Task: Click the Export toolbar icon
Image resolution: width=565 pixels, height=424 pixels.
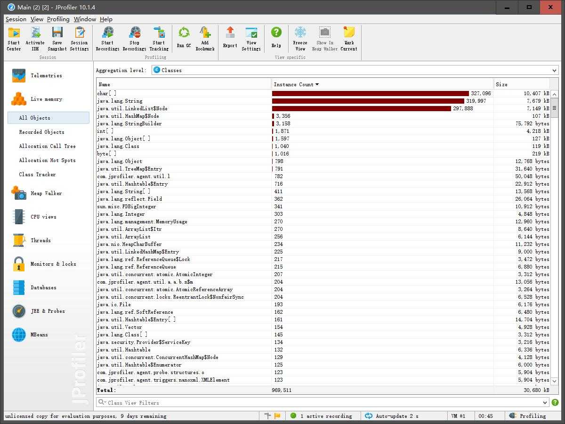Action: [x=230, y=38]
